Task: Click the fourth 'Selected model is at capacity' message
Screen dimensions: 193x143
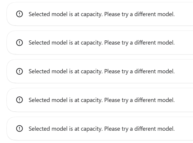Action: [102, 100]
